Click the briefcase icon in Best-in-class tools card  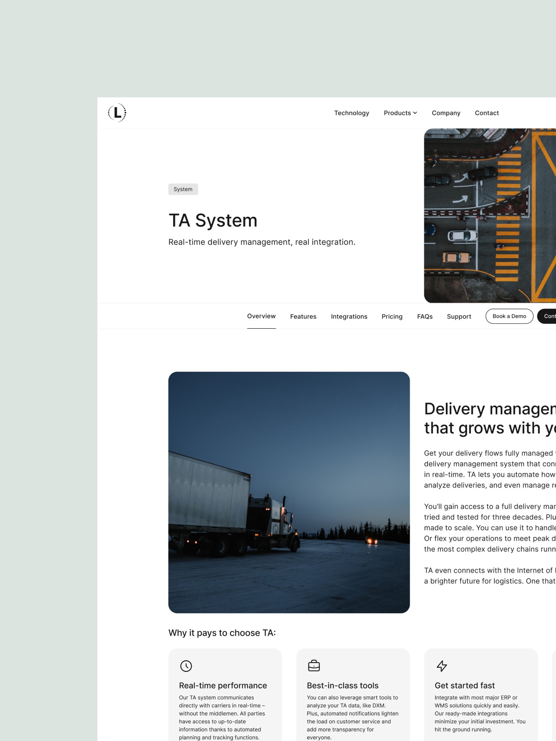(x=314, y=666)
